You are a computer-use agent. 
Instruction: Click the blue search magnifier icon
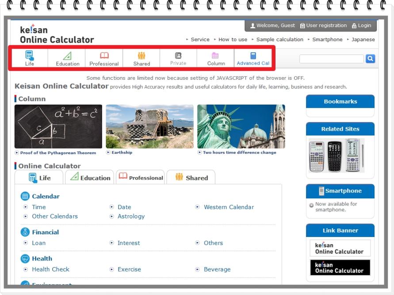[370, 59]
